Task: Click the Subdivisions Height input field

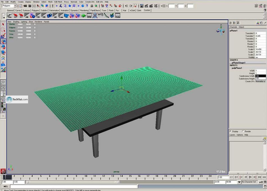Action: (260, 79)
